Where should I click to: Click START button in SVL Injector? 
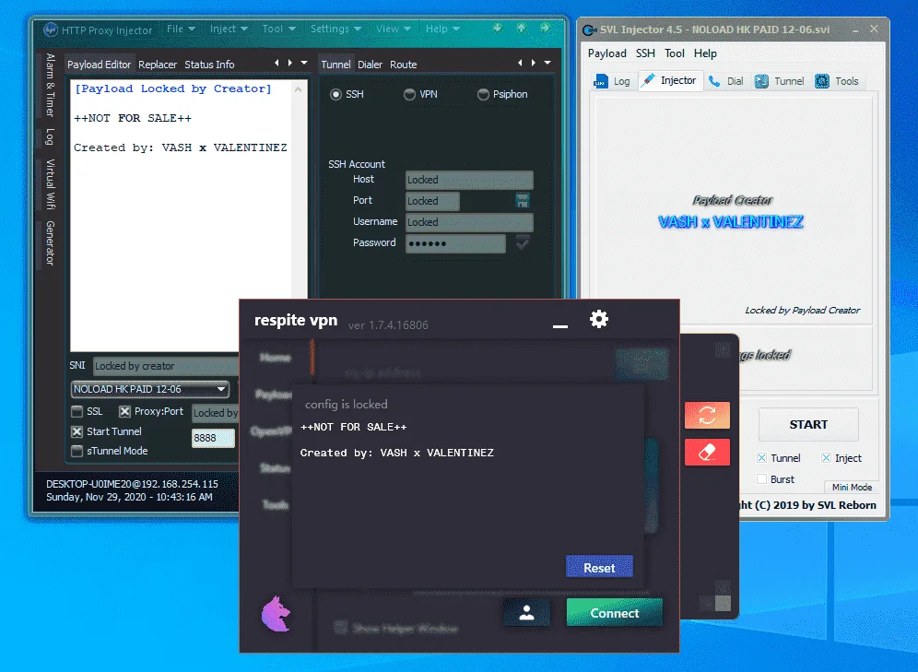point(808,424)
